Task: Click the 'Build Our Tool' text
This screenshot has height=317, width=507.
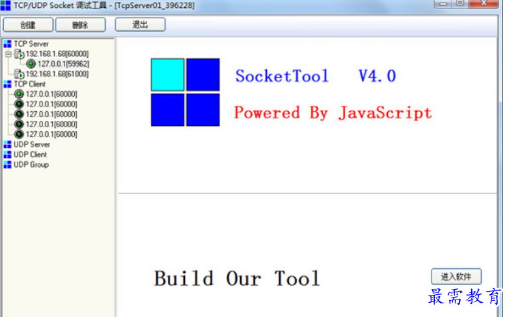Action: coord(237,278)
